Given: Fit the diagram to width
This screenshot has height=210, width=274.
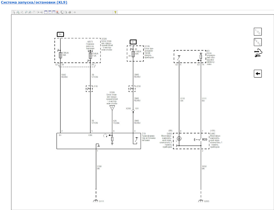Looking at the screenshot, I should tap(54, 12).
